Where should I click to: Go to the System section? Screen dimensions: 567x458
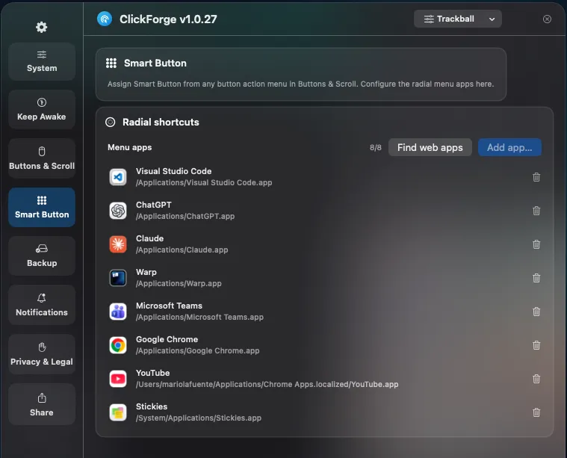point(42,61)
